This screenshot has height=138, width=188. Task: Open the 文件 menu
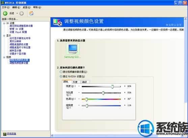click(6, 7)
